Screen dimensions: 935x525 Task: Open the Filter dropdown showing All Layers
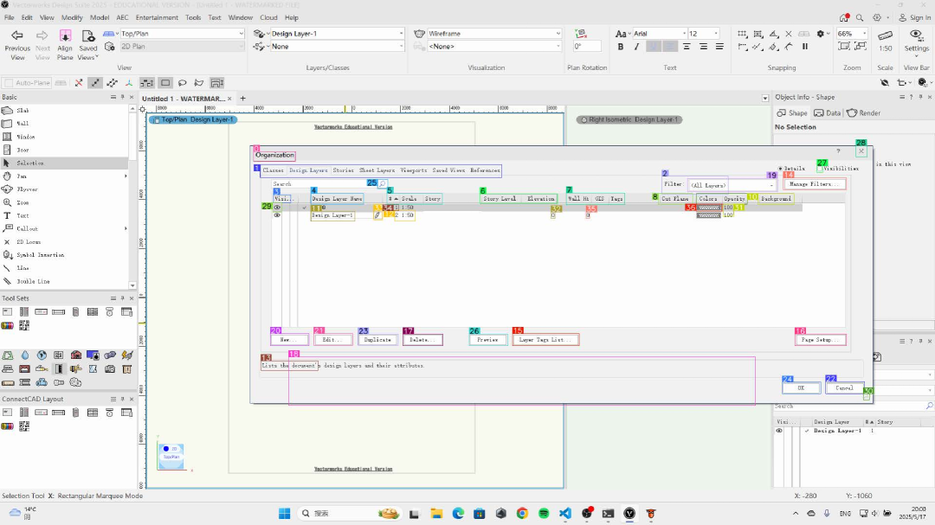pyautogui.click(x=731, y=185)
